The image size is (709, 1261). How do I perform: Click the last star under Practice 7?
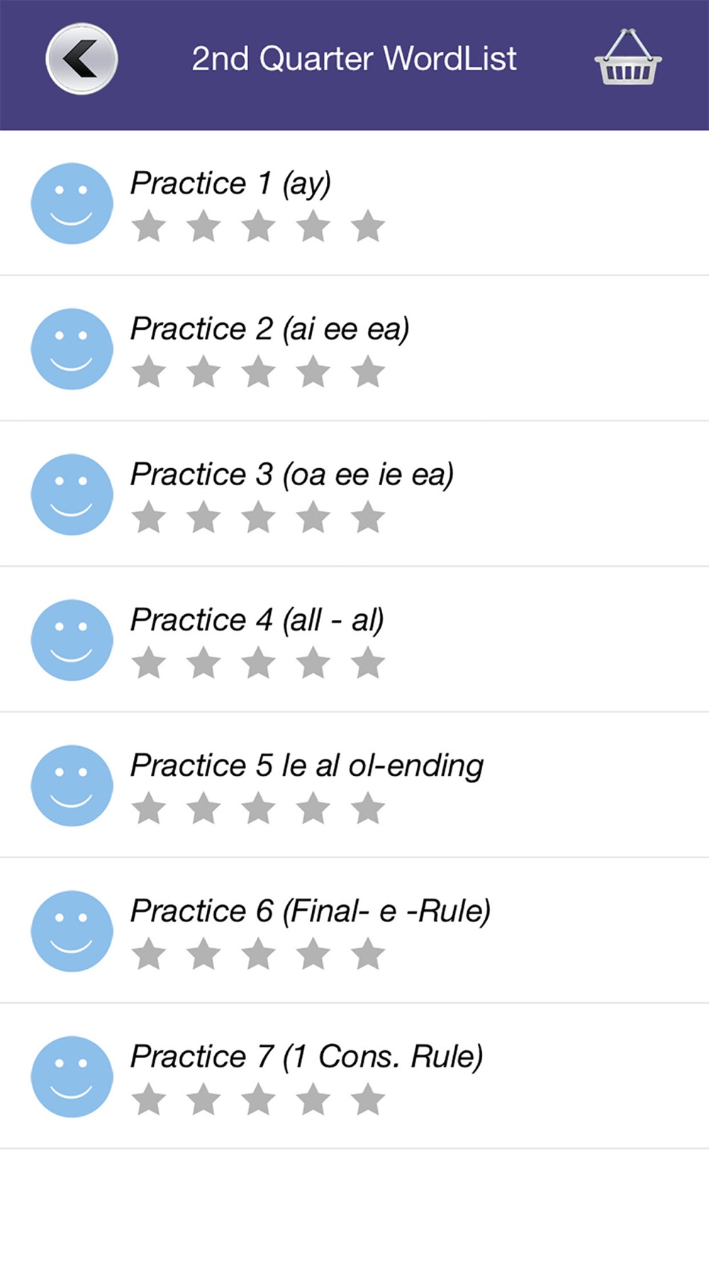[x=368, y=1099]
